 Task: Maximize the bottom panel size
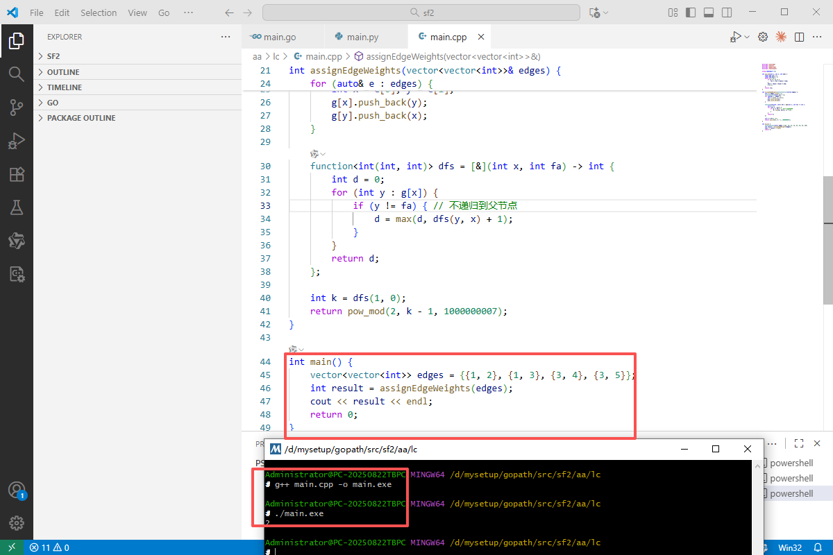pyautogui.click(x=799, y=443)
